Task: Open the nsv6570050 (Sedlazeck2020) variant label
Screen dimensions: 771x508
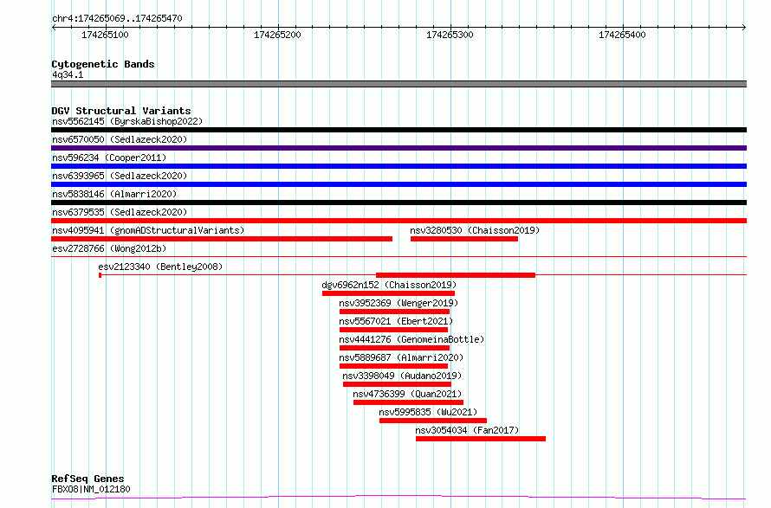Action: pyautogui.click(x=120, y=139)
